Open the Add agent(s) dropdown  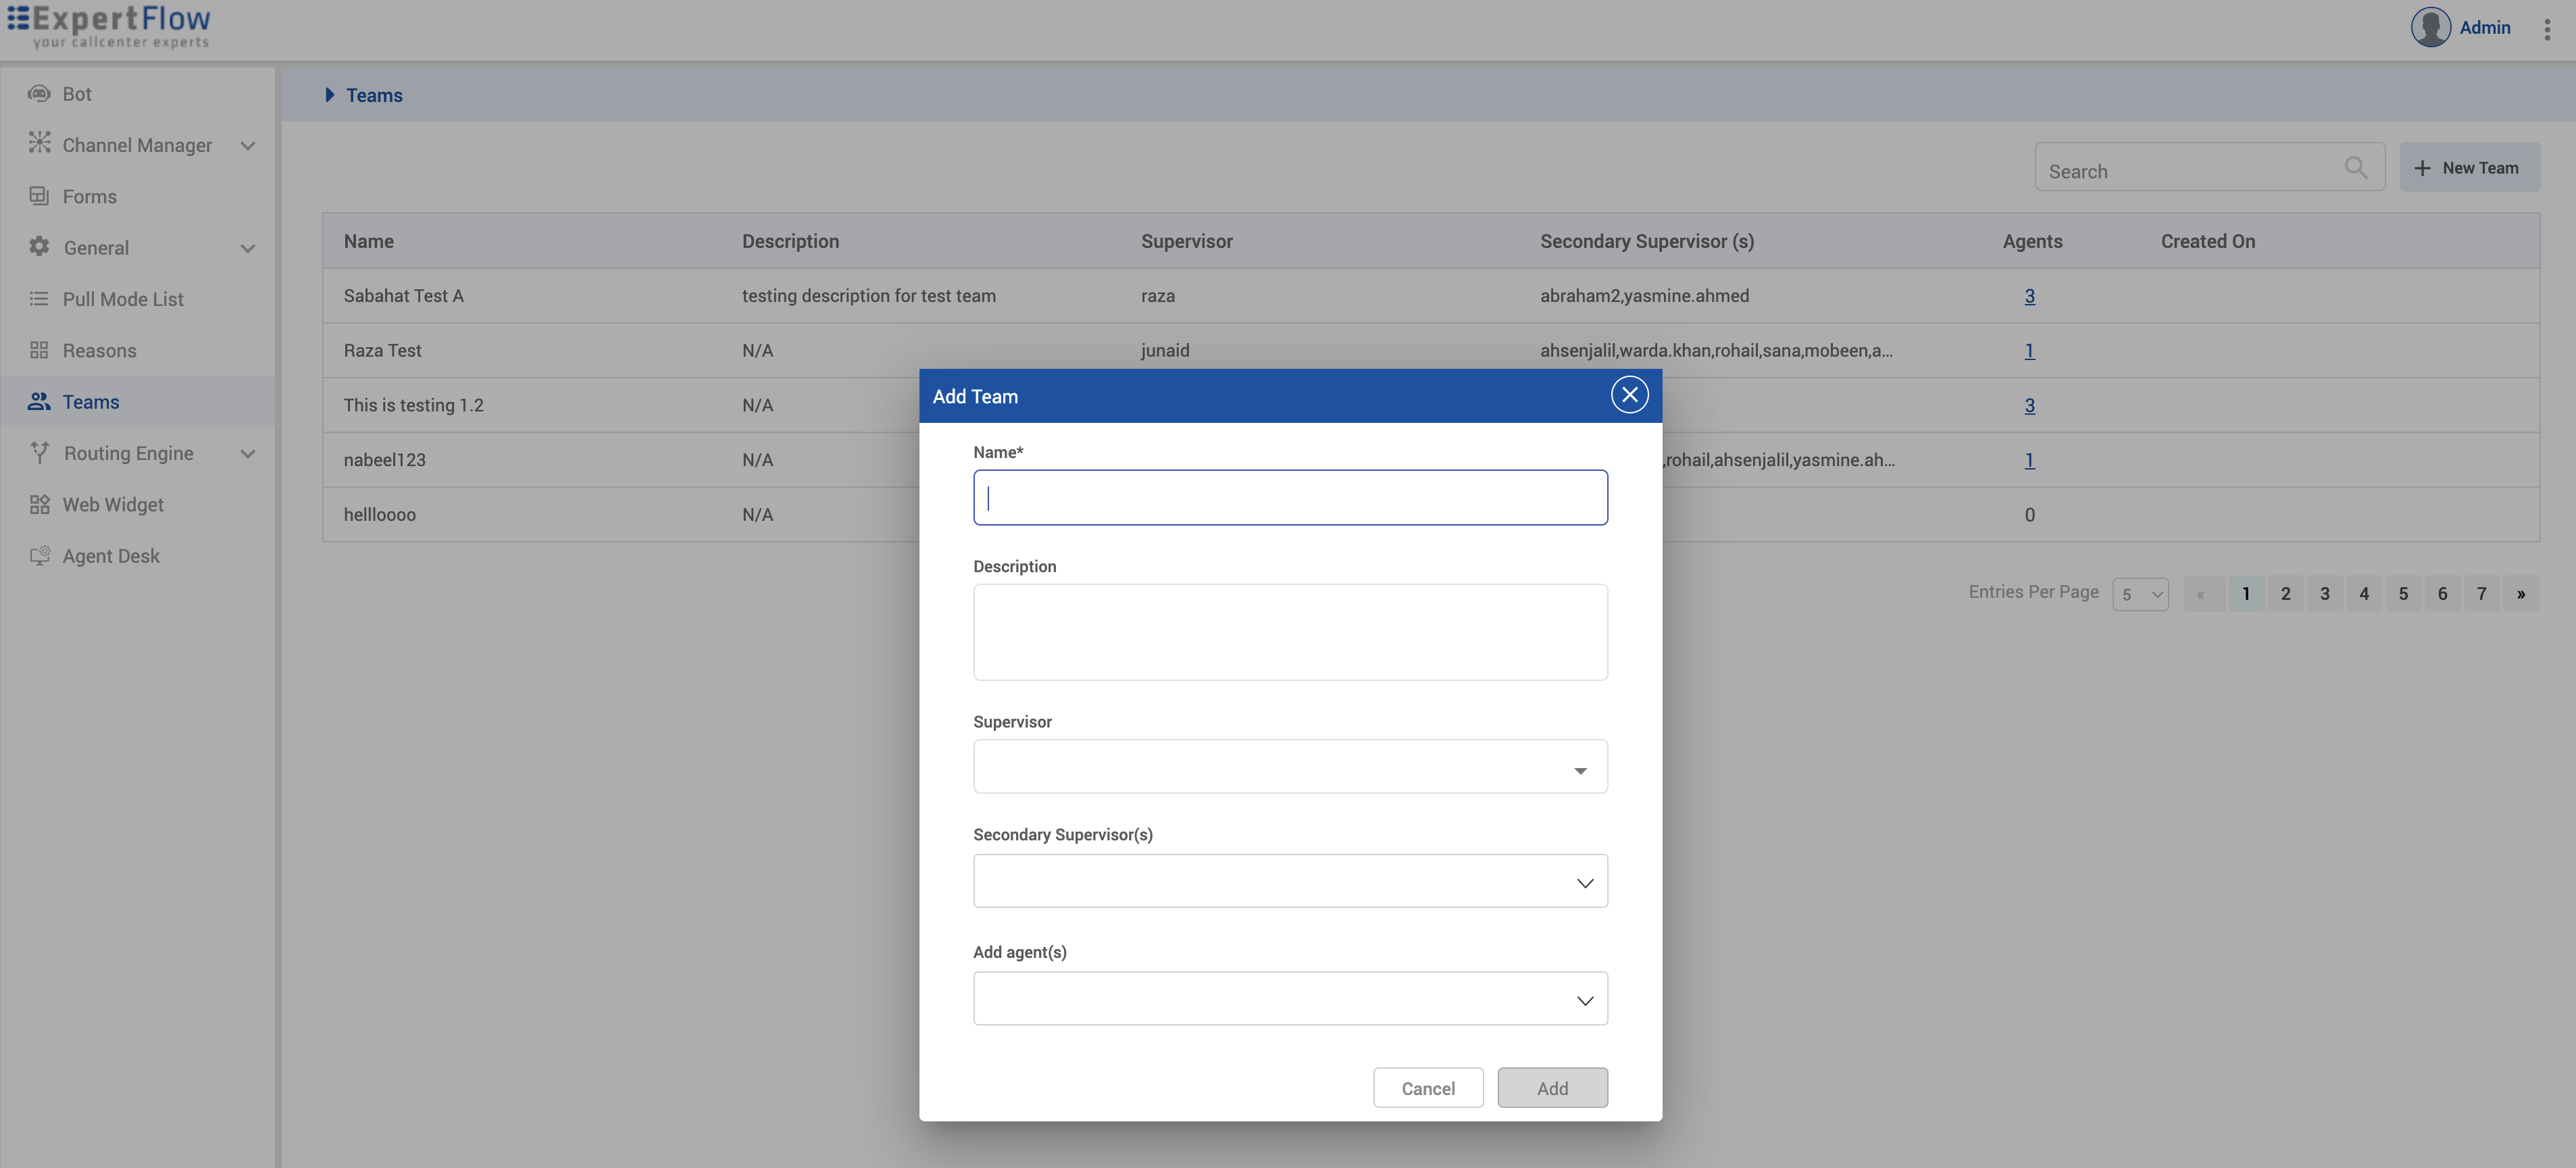tap(1289, 999)
